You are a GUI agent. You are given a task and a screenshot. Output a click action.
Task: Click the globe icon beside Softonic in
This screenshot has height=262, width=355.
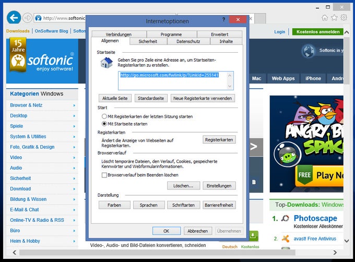308,51
